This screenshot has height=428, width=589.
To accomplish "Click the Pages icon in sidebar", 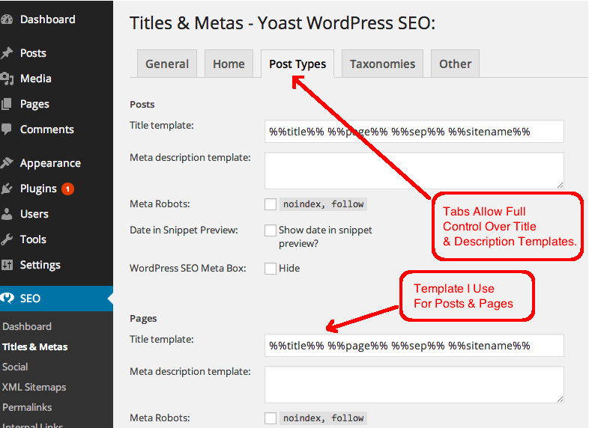I will click(x=7, y=104).
